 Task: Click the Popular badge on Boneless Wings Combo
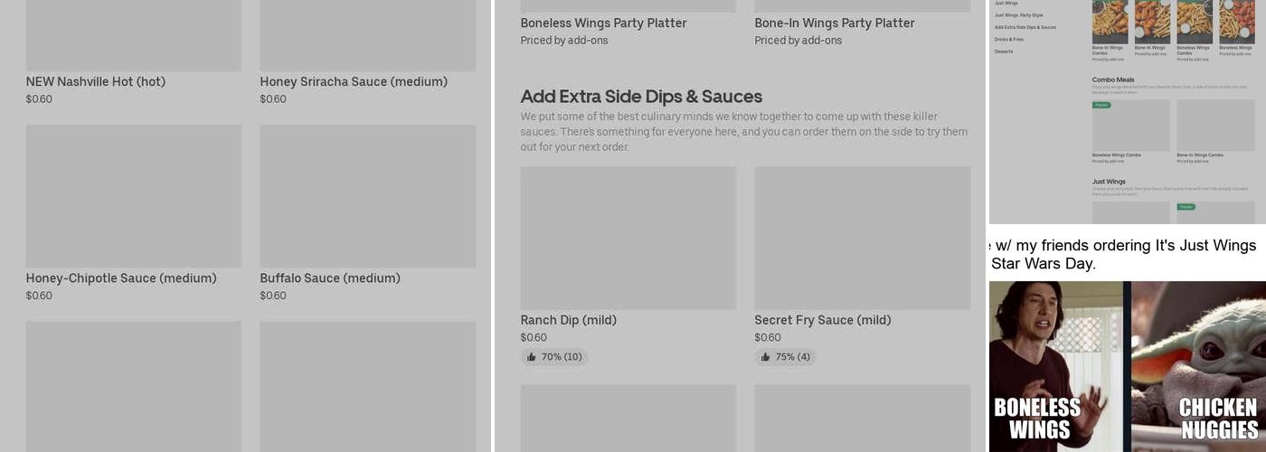tap(1101, 105)
